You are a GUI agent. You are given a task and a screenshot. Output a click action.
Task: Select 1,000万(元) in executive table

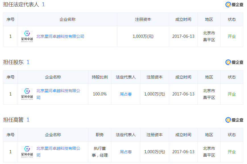point(155,152)
